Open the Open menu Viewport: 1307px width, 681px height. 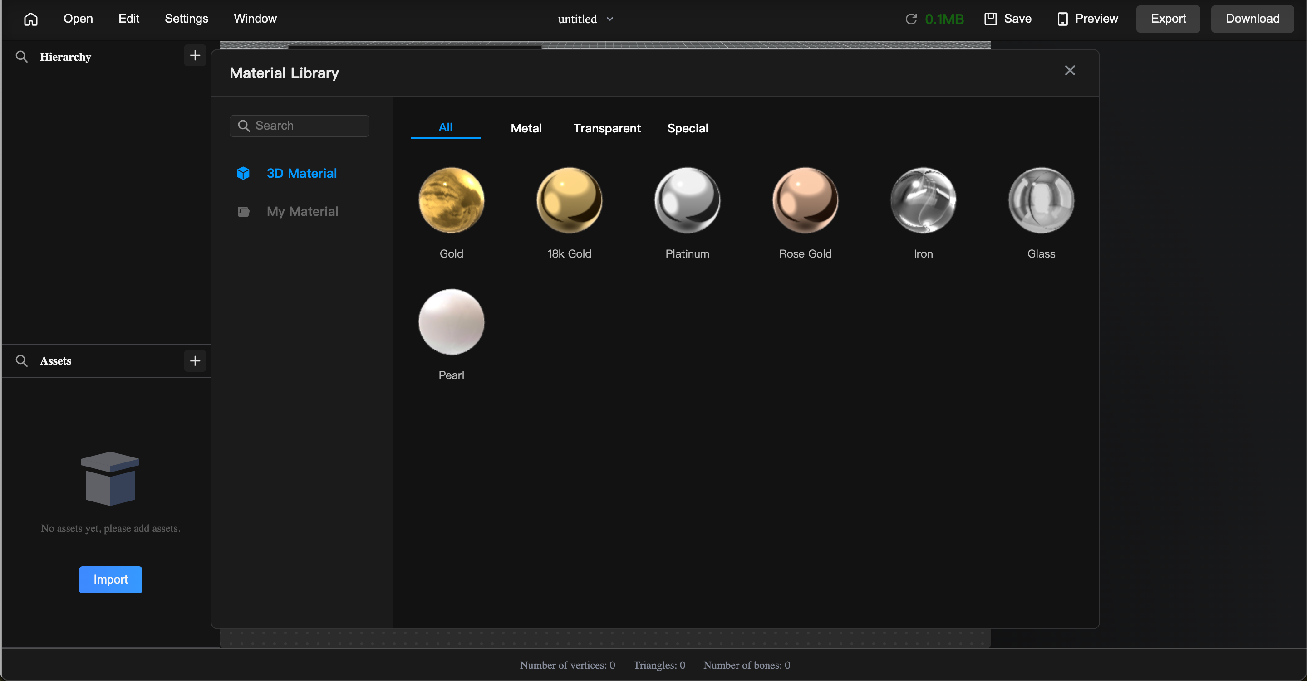tap(78, 19)
